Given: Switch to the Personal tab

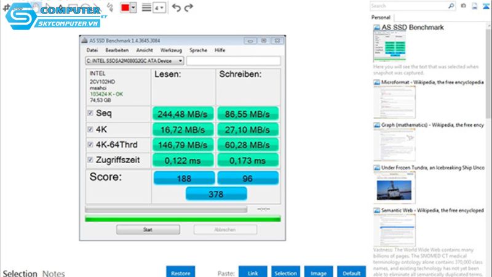Looking at the screenshot, I should (x=381, y=17).
